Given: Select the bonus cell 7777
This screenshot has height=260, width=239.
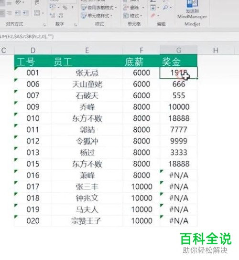Looking at the screenshot, I should (x=179, y=130).
